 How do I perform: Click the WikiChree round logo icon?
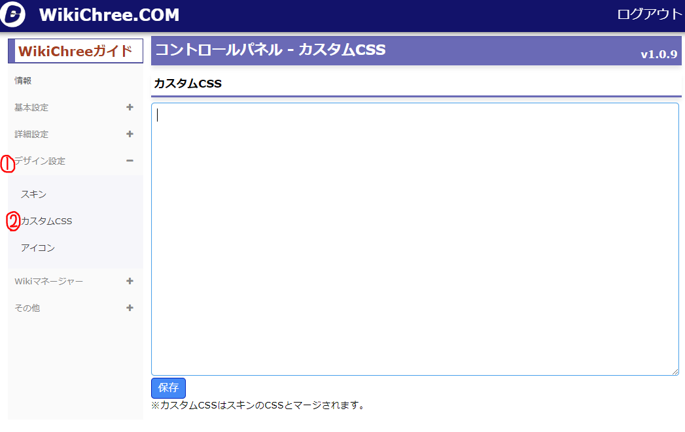tap(12, 14)
